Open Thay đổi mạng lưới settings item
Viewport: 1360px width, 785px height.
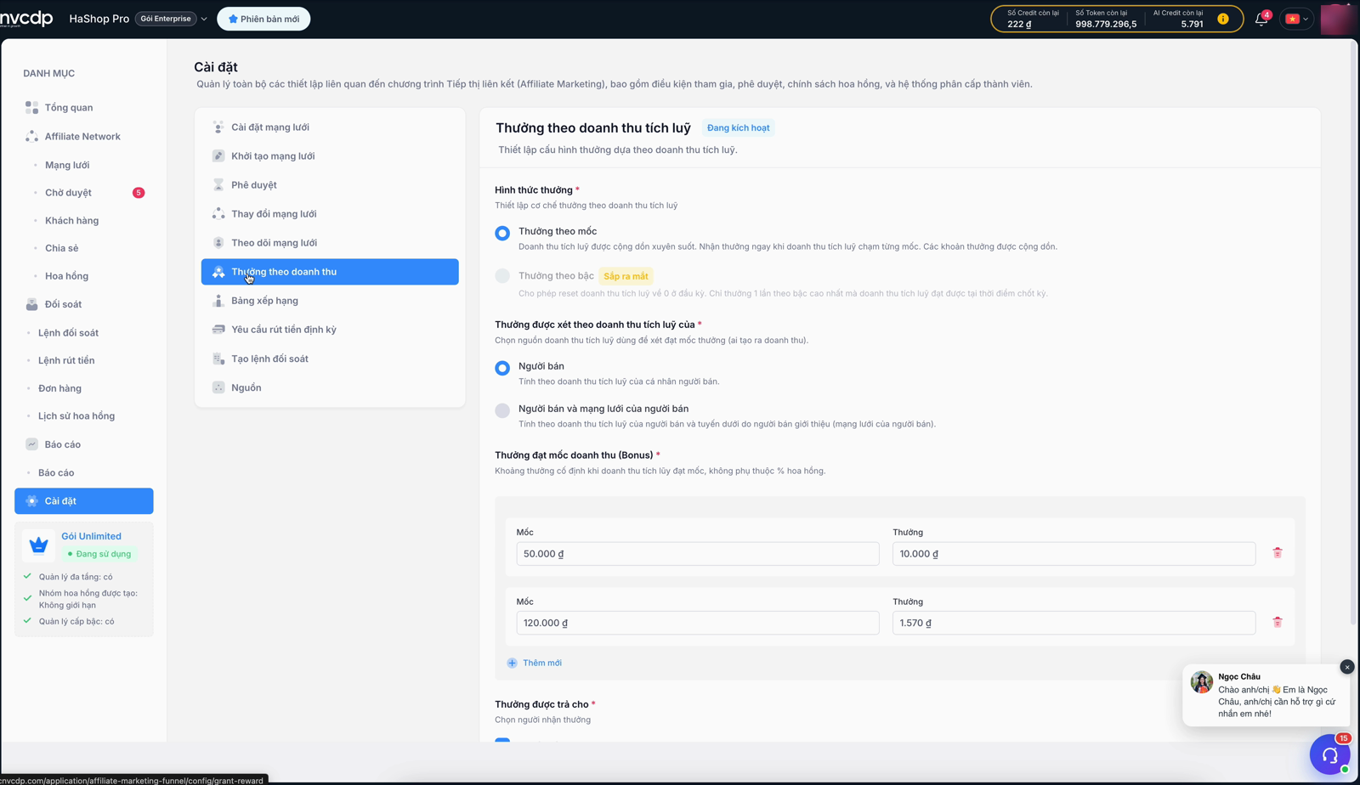330,214
